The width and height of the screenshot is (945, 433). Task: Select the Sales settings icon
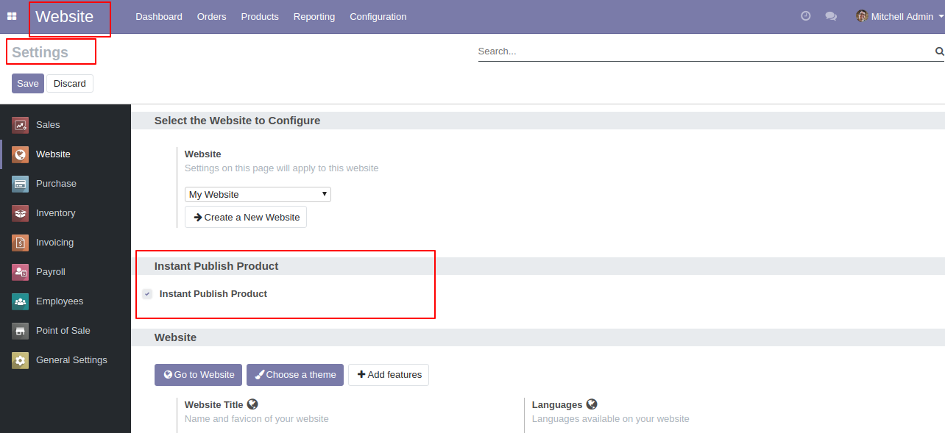(21, 125)
